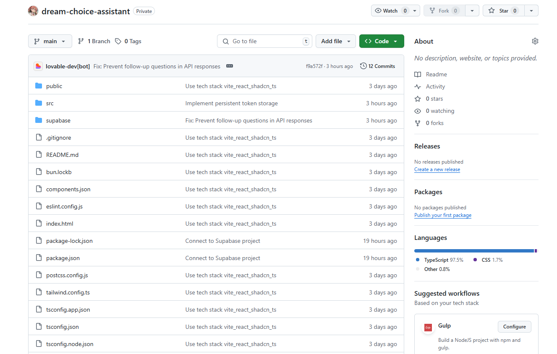Open commit hash f9a572f

tap(314, 66)
